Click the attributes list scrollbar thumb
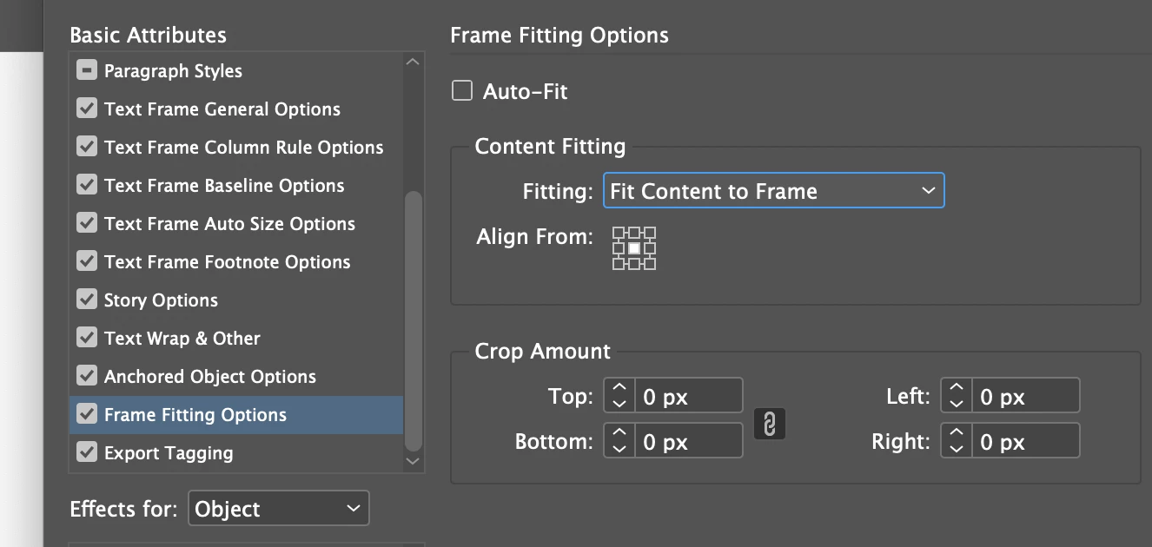Screen dimensions: 1152x547 tap(414, 320)
